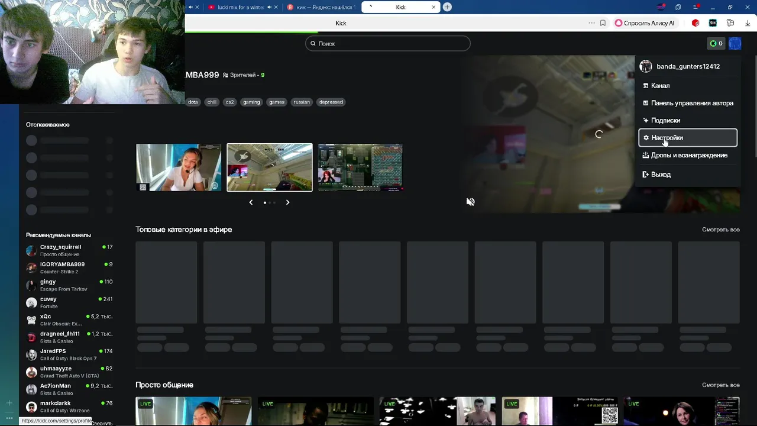757x426 pixels.
Task: Click cuvey avatar icon in sidebar
Action: coord(31,302)
